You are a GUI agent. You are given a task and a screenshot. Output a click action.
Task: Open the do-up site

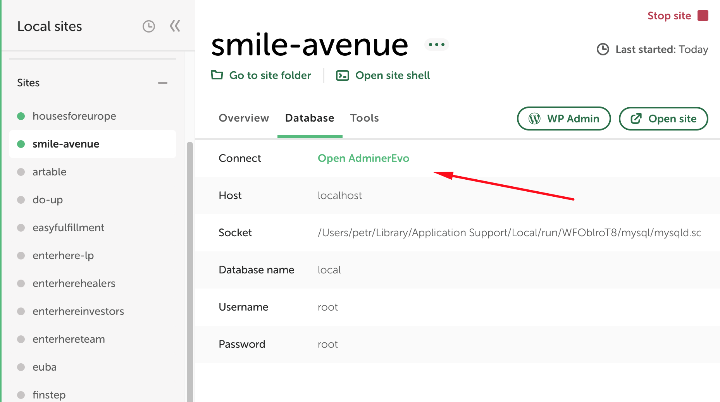[x=93, y=200]
